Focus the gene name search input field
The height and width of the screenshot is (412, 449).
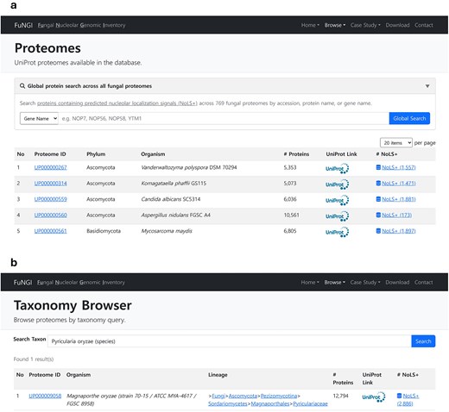coord(224,118)
